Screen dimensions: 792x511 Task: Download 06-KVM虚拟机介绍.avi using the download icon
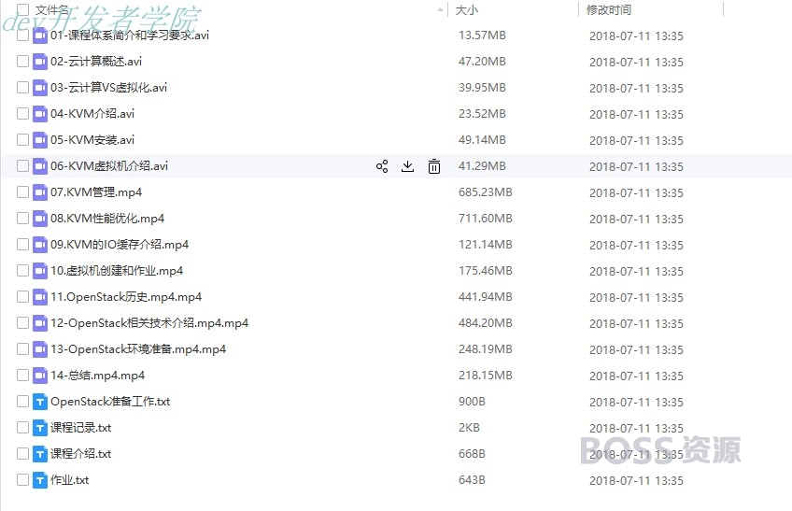coord(407,166)
